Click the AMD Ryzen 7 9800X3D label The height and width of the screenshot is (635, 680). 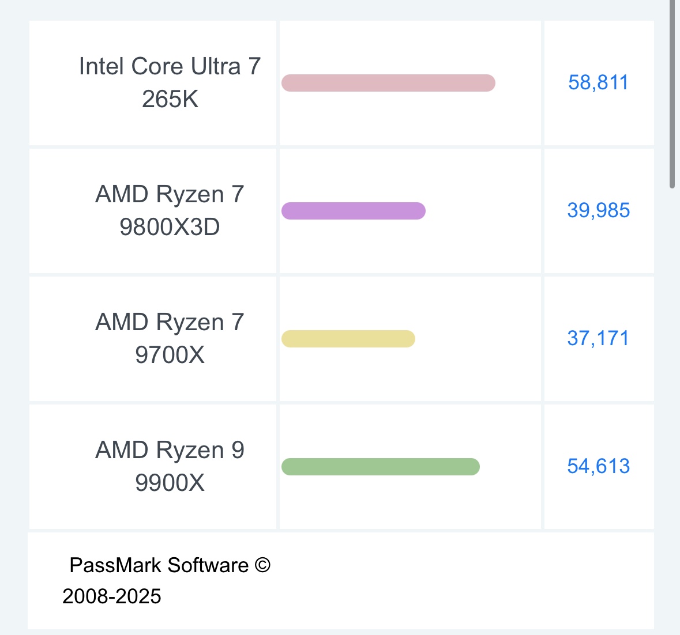click(170, 210)
